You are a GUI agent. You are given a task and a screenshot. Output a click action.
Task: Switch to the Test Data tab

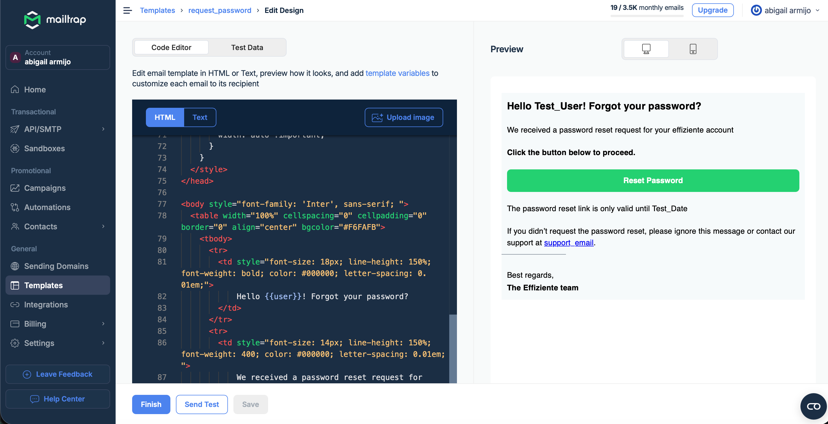[x=247, y=47]
